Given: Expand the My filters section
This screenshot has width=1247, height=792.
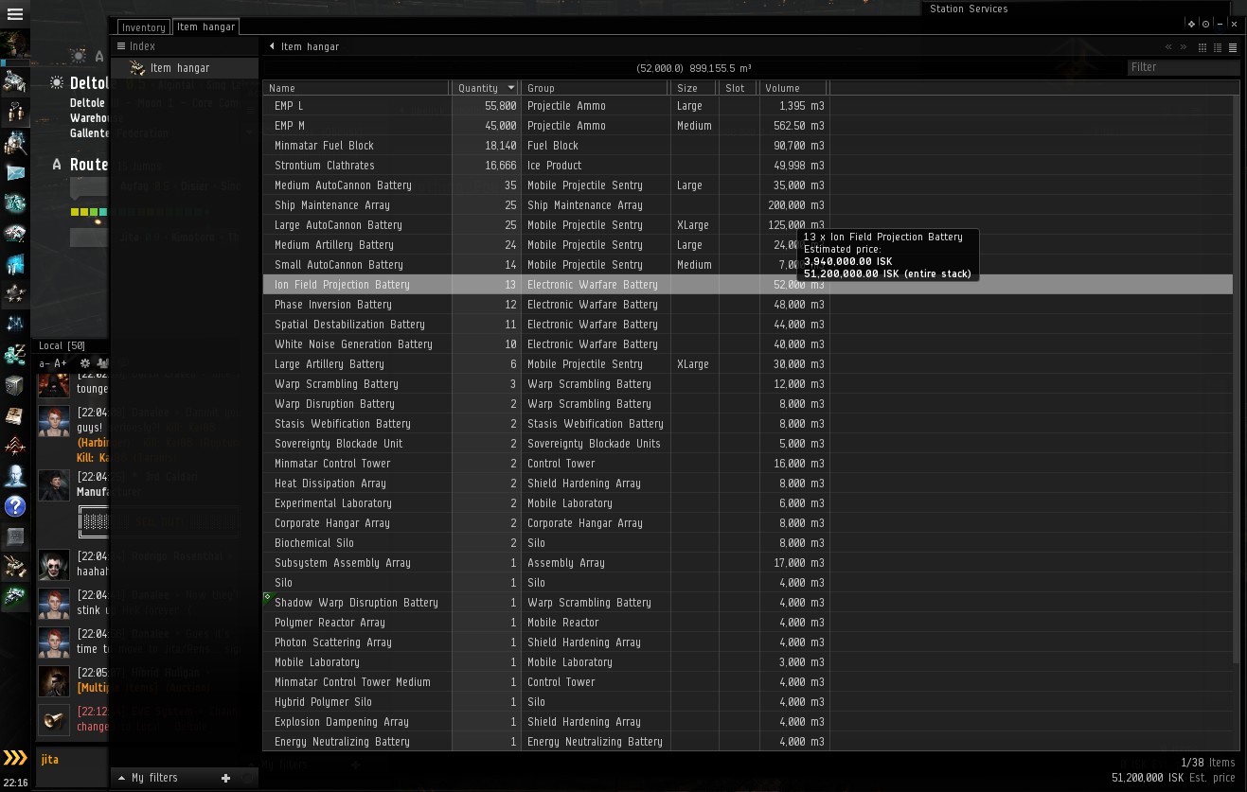Looking at the screenshot, I should pos(121,778).
